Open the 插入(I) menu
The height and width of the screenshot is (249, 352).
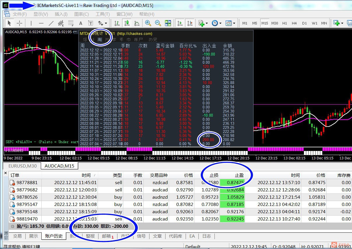point(61,14)
